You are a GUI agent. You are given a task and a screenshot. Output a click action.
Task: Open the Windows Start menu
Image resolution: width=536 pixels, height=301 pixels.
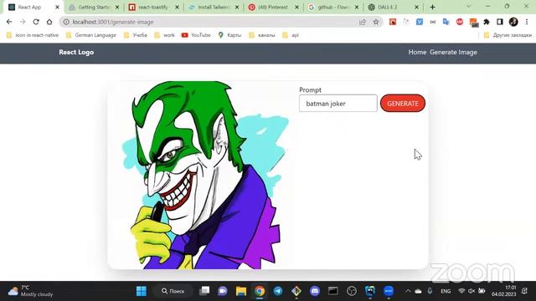[142, 291]
